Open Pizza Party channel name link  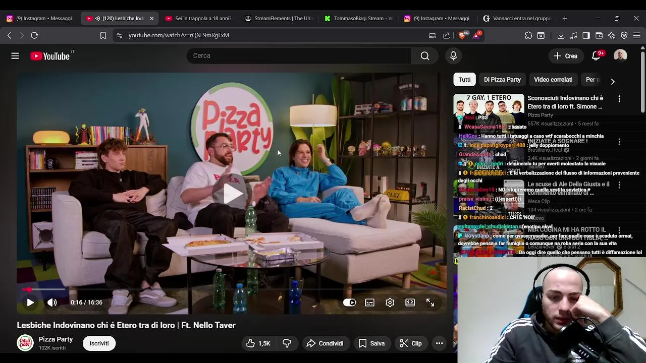point(56,339)
